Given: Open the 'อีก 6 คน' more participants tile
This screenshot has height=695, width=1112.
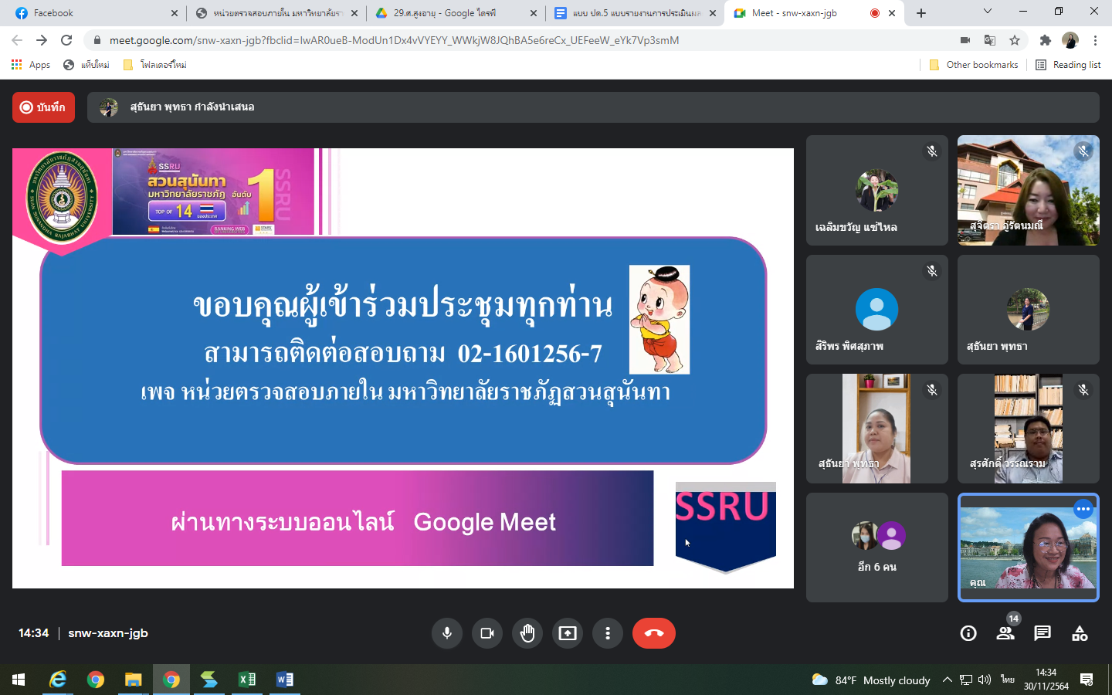Looking at the screenshot, I should 876,547.
